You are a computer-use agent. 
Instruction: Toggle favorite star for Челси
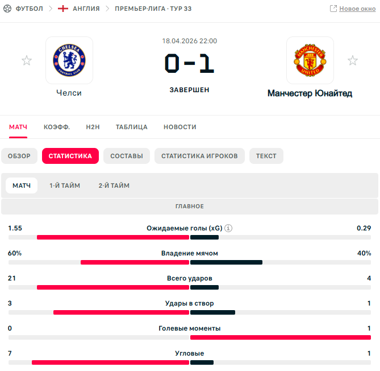27,60
